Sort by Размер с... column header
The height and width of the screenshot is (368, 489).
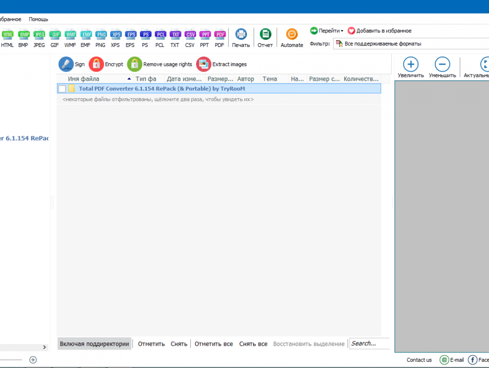coord(324,79)
